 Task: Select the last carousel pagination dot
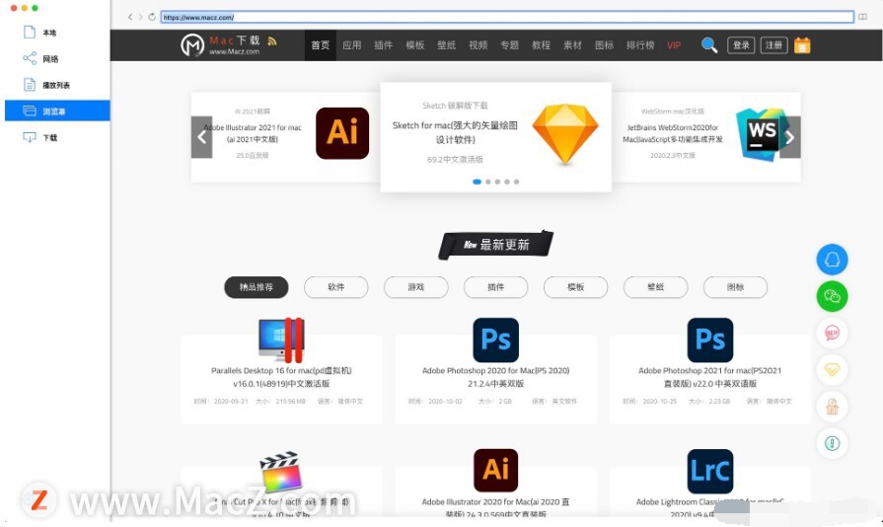coord(516,182)
